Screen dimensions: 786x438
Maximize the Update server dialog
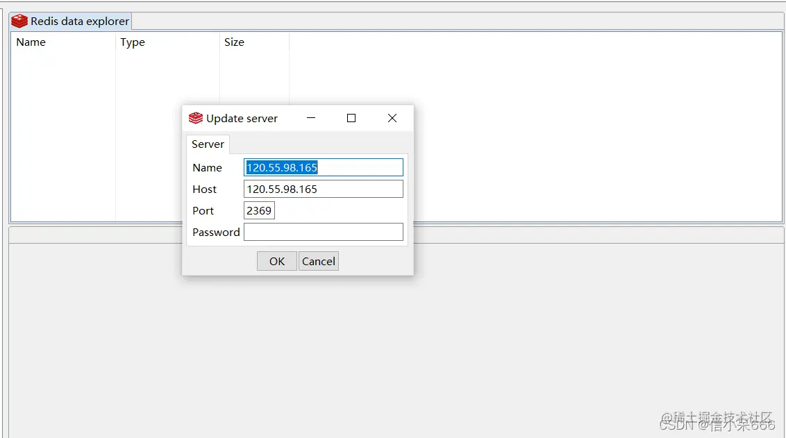tap(351, 118)
